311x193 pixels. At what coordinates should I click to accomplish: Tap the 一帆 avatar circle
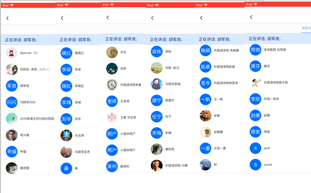click(205, 99)
